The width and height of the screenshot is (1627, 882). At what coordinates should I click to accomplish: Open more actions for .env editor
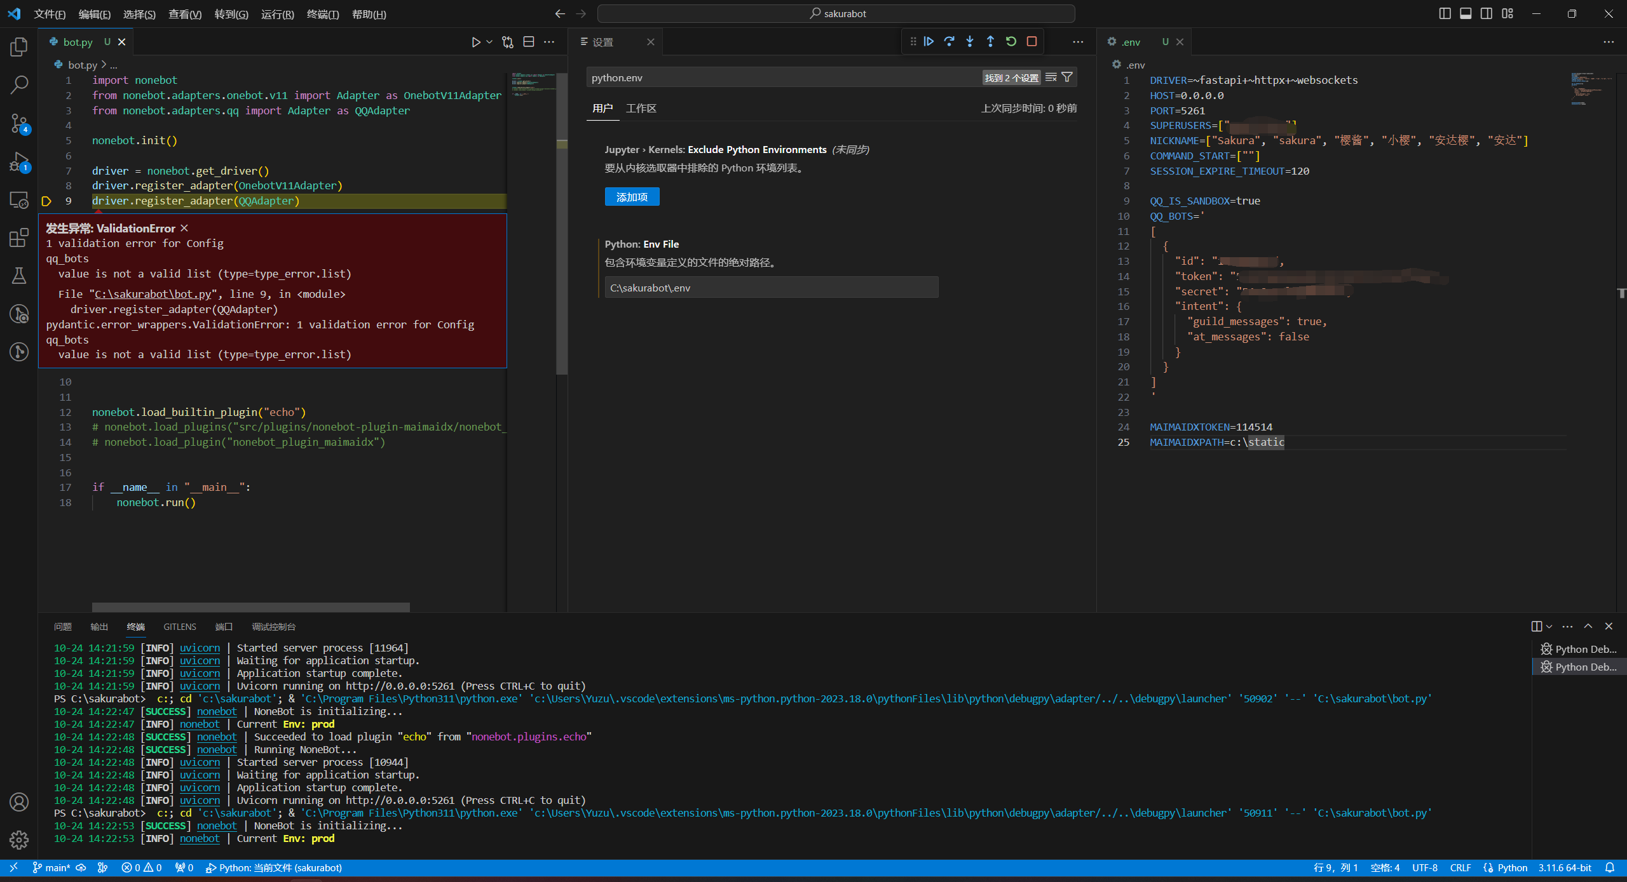[1609, 42]
